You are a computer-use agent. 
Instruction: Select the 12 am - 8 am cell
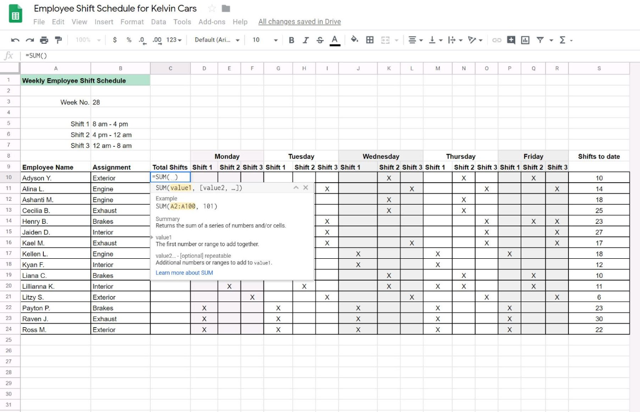120,146
